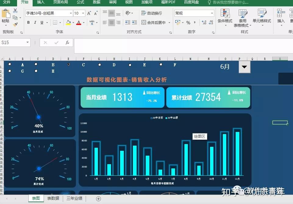Screen dimensions: 293x204
Task: Click the cell borders icon
Action: 55,22
